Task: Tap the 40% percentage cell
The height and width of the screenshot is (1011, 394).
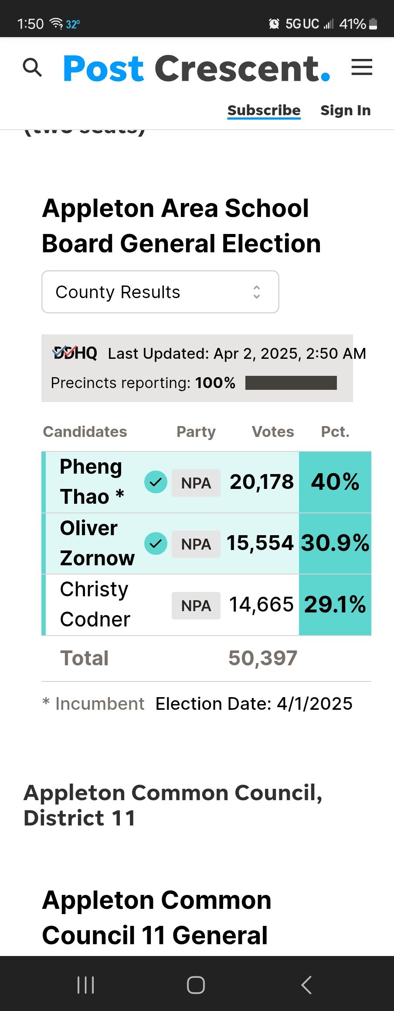Action: (335, 482)
